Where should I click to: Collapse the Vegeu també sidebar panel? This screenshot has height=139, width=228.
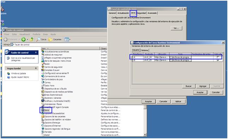(x=36, y=68)
